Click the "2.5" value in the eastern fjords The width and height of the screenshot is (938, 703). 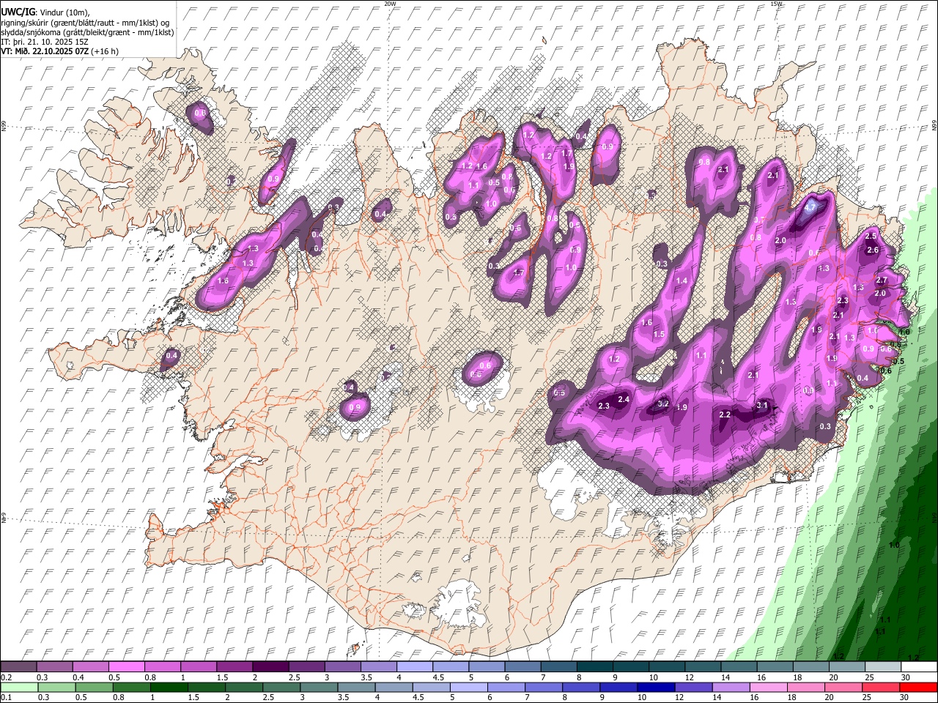point(871,236)
